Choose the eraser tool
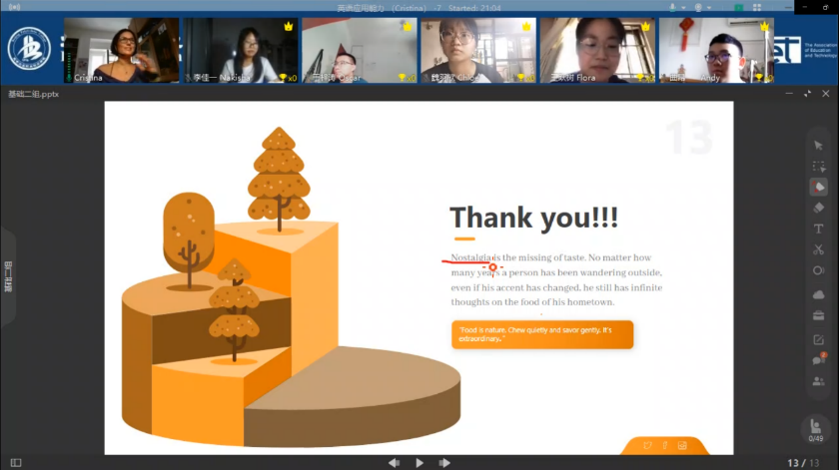 tap(818, 208)
